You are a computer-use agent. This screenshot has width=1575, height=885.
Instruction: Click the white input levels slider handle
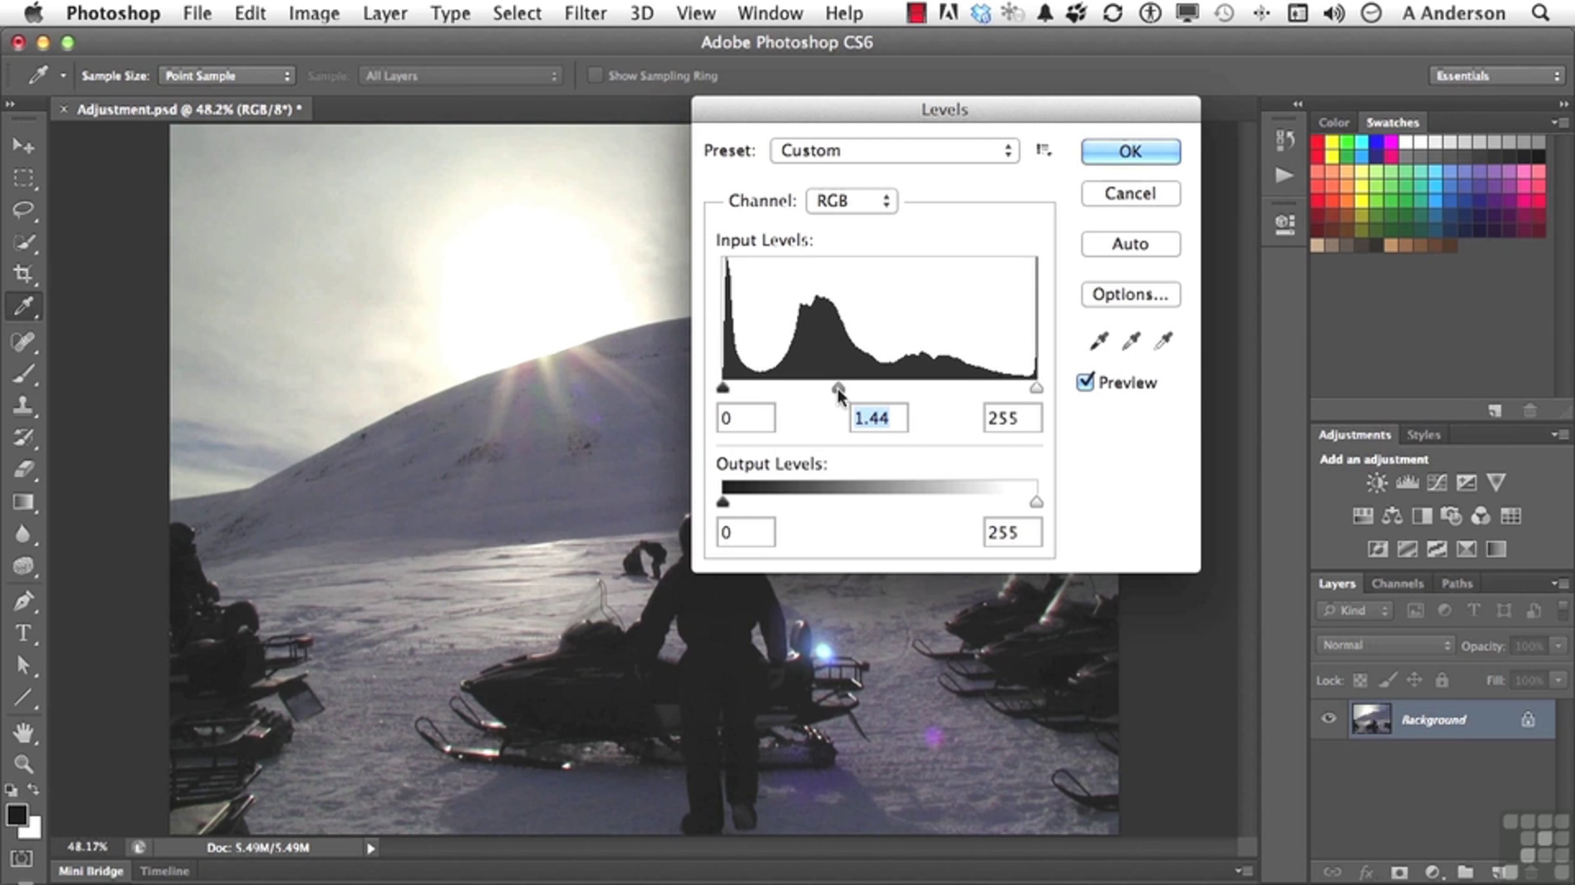pos(1036,388)
